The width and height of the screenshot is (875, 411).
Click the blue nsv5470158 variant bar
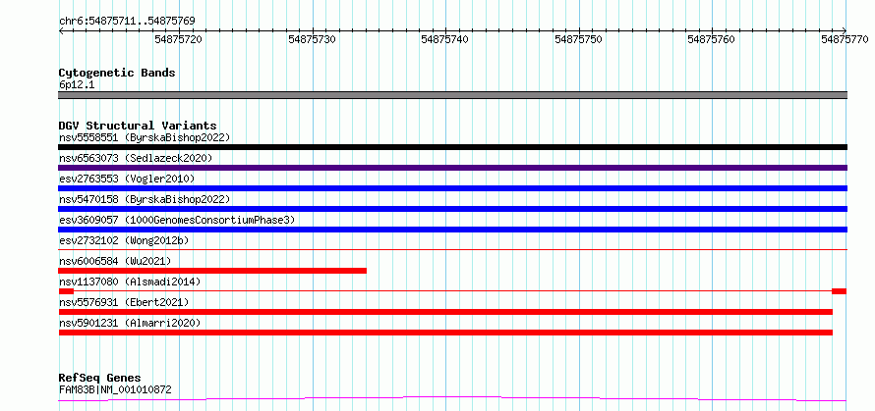(452, 209)
